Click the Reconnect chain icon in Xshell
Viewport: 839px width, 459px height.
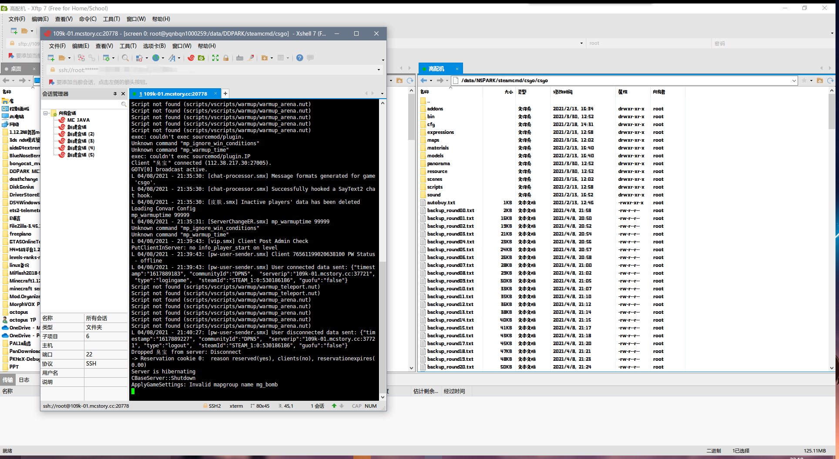click(x=91, y=58)
